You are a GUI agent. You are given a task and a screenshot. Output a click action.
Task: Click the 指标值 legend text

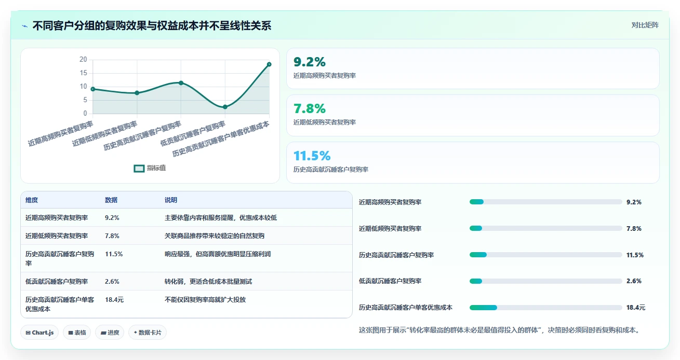tap(156, 168)
